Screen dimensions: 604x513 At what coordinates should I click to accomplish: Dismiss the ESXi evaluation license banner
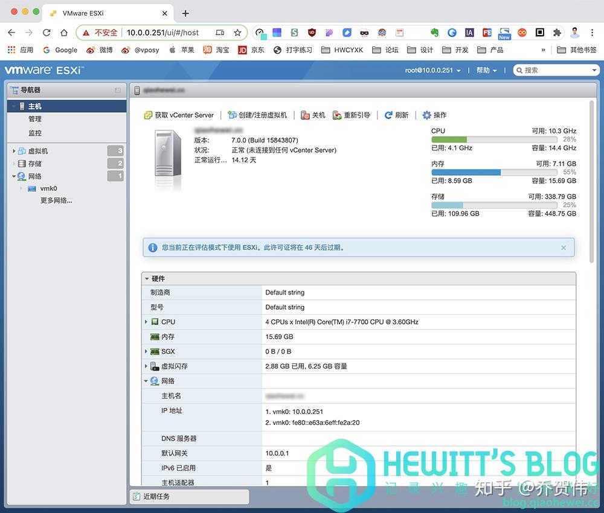[x=564, y=247]
